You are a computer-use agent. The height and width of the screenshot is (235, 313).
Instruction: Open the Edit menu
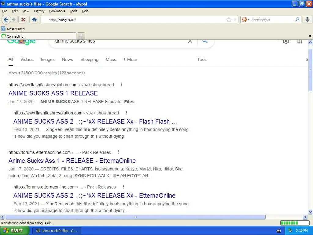pyautogui.click(x=15, y=11)
